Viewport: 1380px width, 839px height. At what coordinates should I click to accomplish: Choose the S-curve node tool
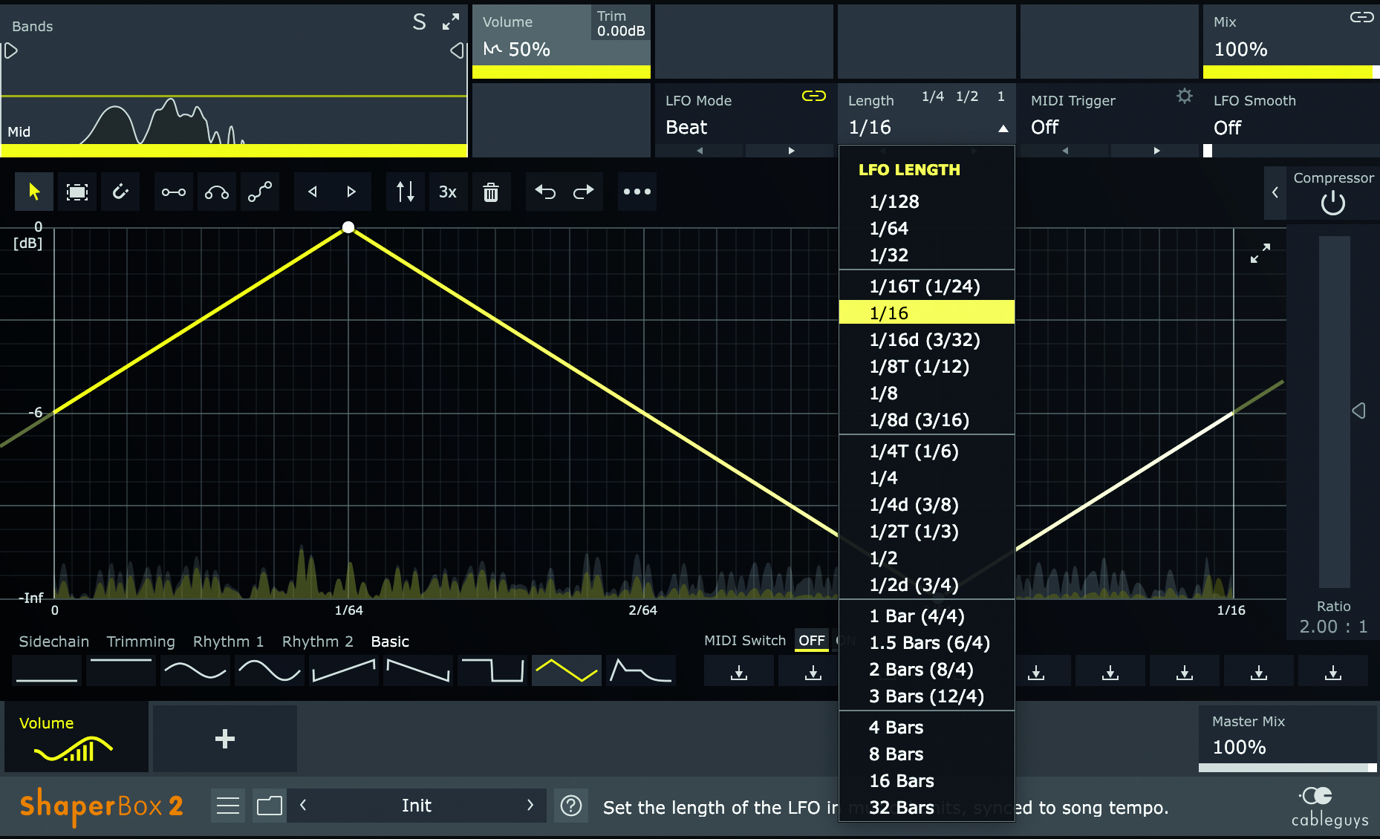pyautogui.click(x=260, y=192)
